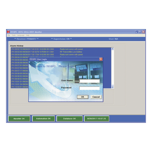
Task: Click Alarm History scrollbar down arrow
Action: tap(112, 87)
